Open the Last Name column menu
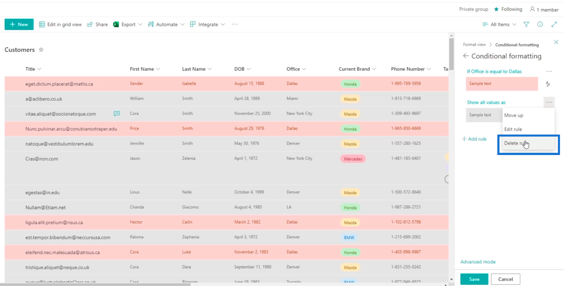The height and width of the screenshot is (286, 564). (197, 69)
